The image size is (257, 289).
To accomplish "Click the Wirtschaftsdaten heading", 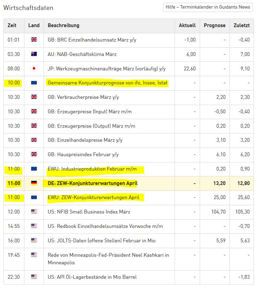I will [28, 8].
